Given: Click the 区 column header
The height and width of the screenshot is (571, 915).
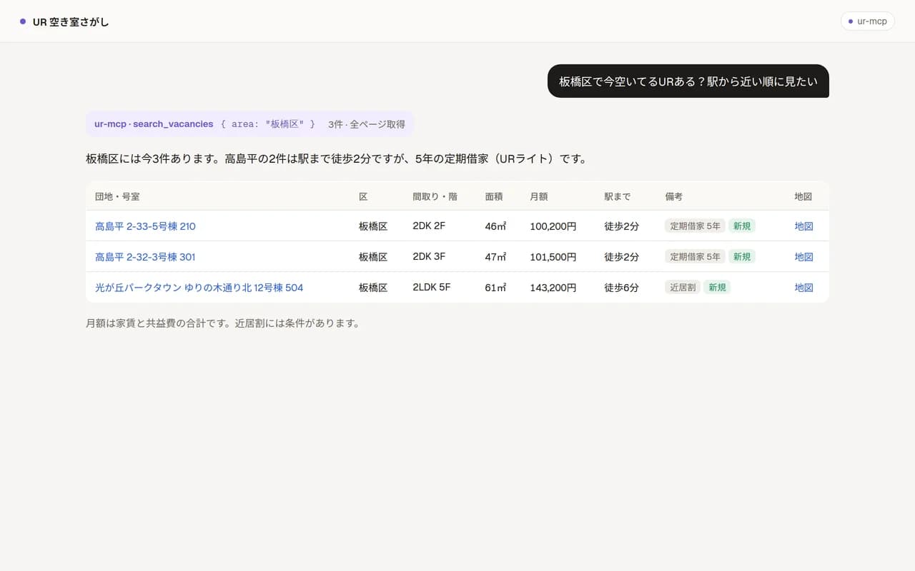Looking at the screenshot, I should [x=363, y=196].
